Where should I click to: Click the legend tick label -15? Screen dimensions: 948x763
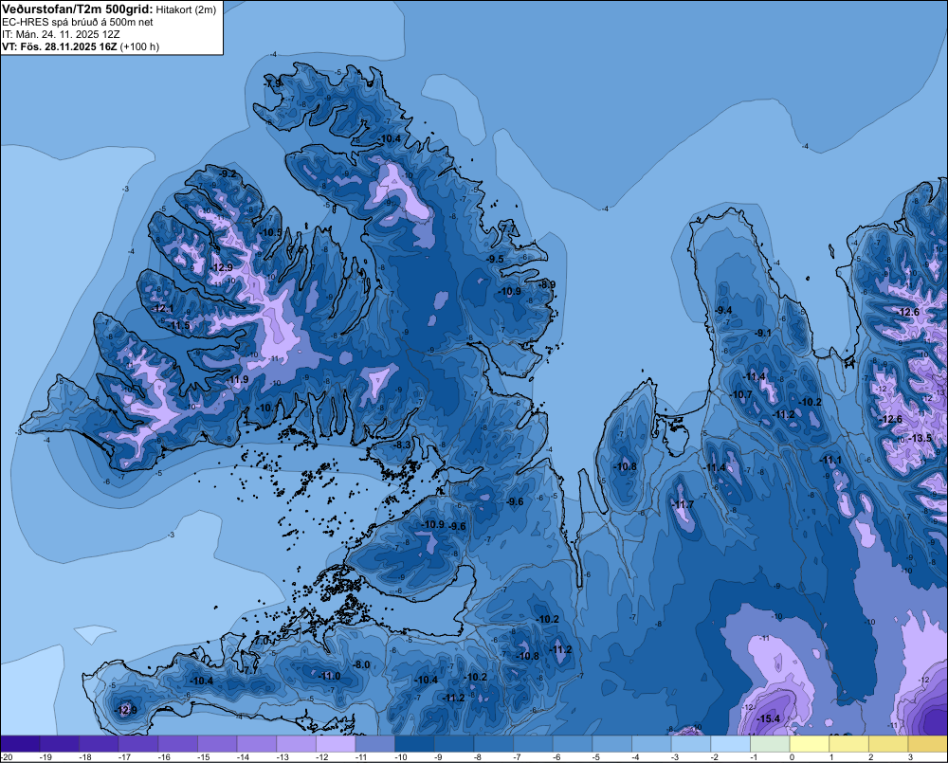[203, 757]
